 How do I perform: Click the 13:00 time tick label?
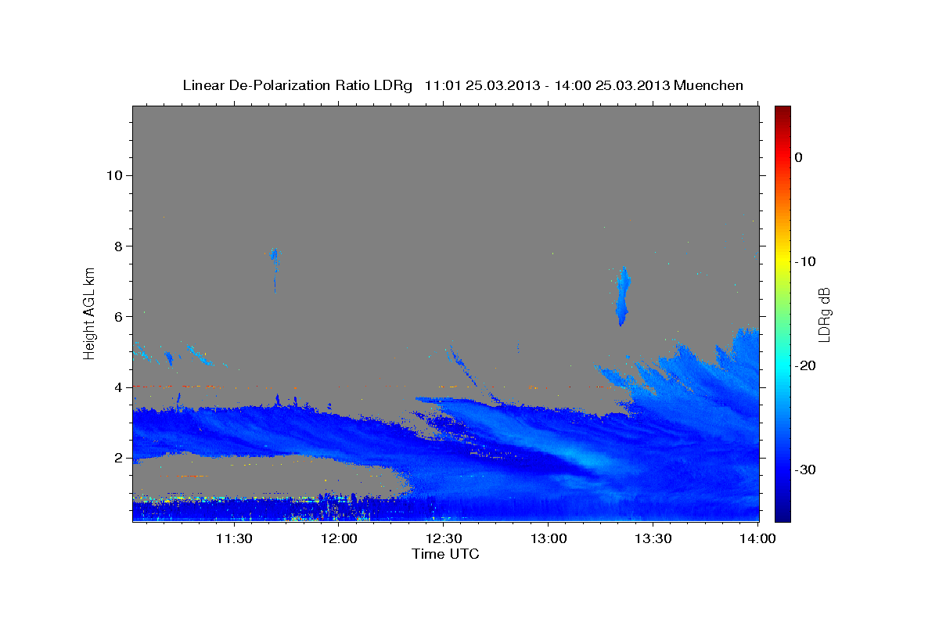pyautogui.click(x=548, y=538)
